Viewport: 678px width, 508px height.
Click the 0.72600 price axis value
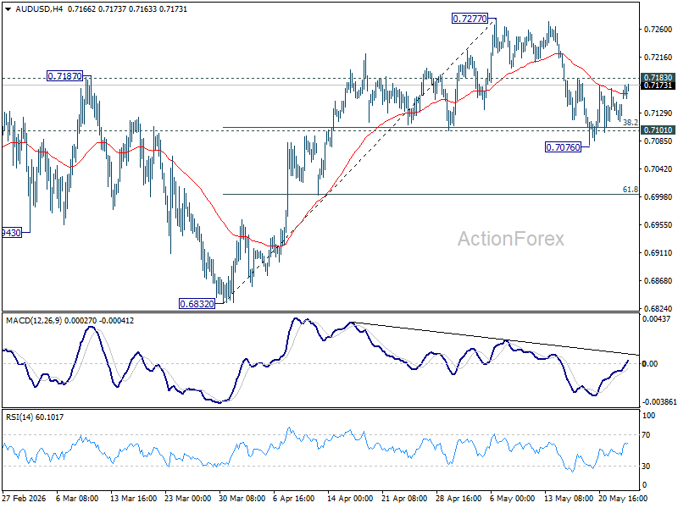659,30
